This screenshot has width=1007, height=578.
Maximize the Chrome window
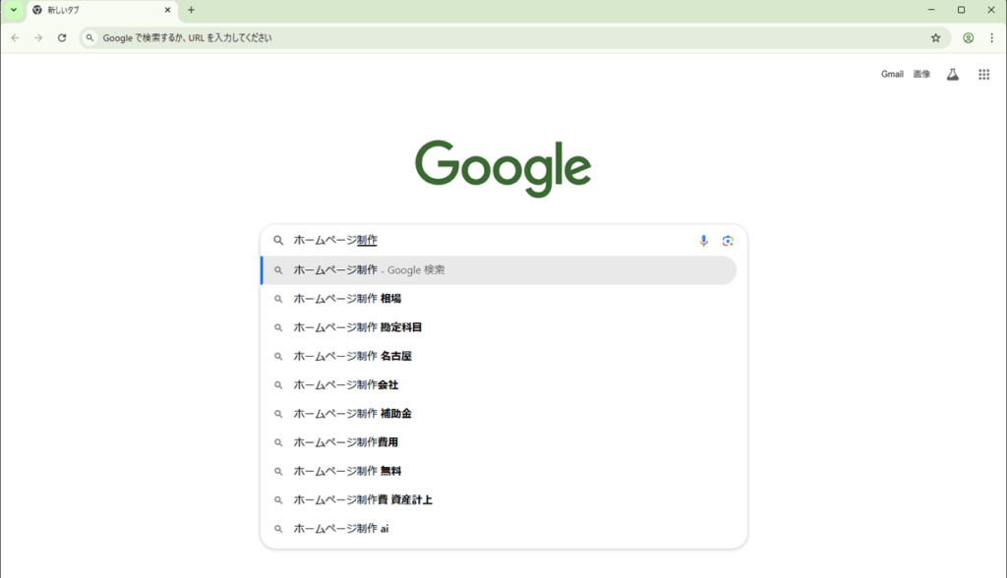pyautogui.click(x=962, y=10)
